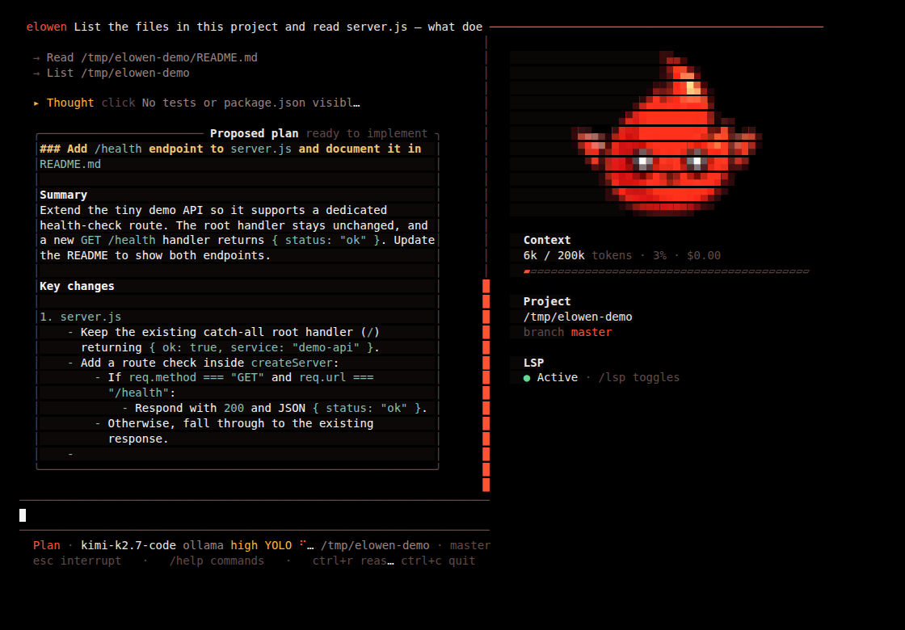Click the 'Key changes' heading
The image size is (905, 630).
pyautogui.click(x=77, y=286)
